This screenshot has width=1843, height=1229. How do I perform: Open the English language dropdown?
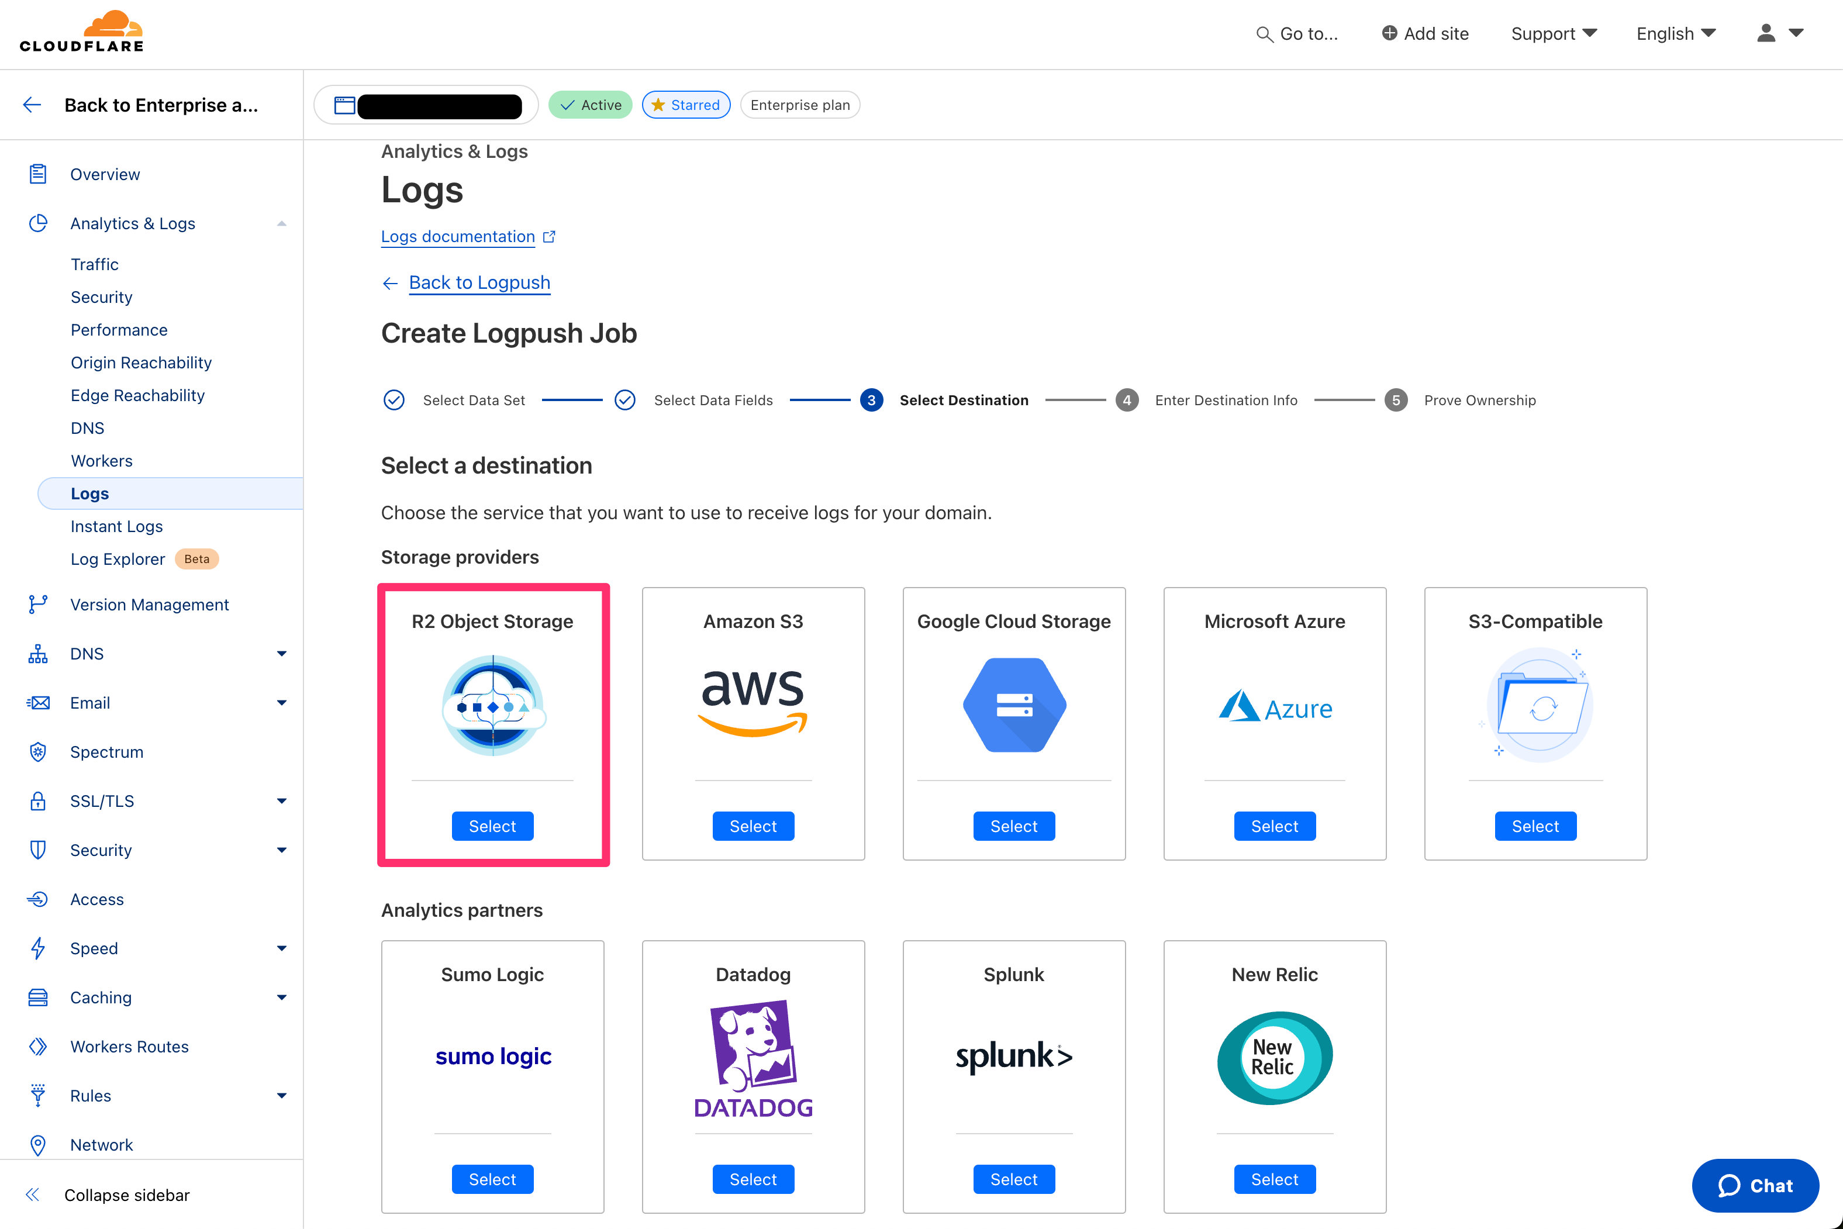[x=1675, y=34]
